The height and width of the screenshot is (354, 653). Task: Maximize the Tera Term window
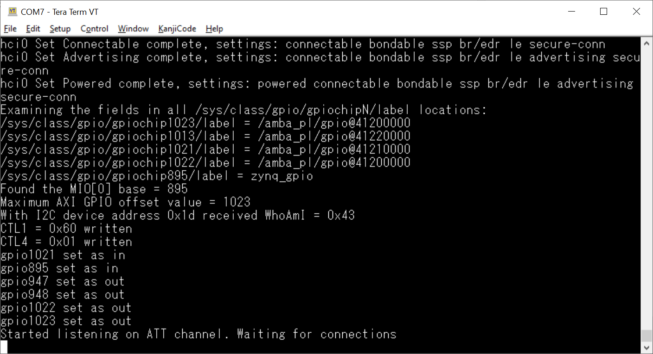(x=603, y=12)
